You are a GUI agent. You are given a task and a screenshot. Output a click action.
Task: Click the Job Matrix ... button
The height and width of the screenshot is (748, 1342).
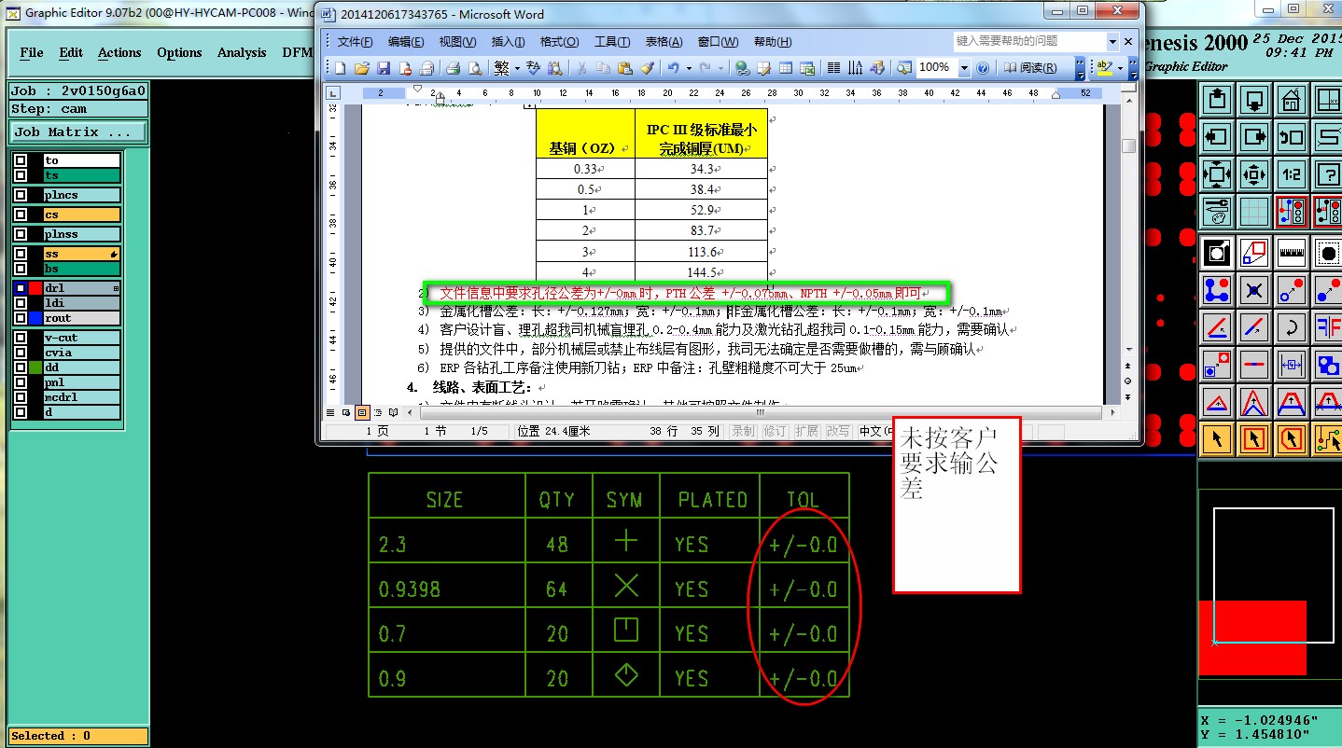(x=78, y=132)
